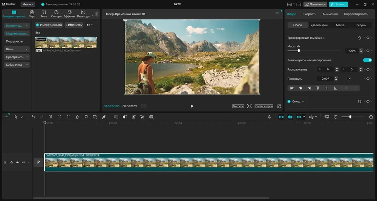Open the Текст tool tab
The width and height of the screenshot is (377, 201).
coord(44,14)
